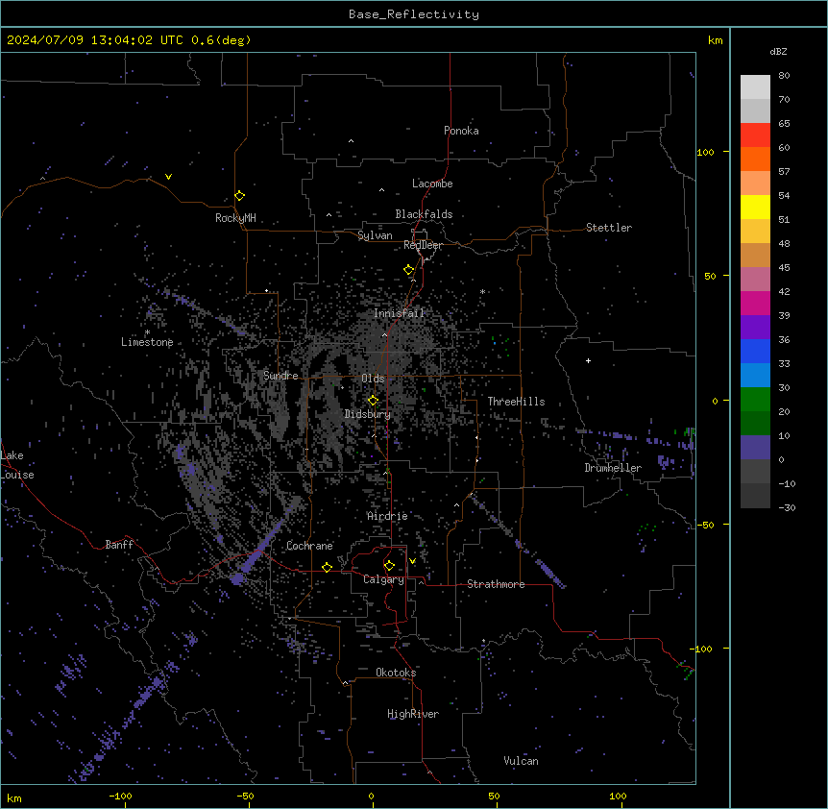Pick the red 60-65 dBZ swatch
828x809 pixels.
pos(755,135)
